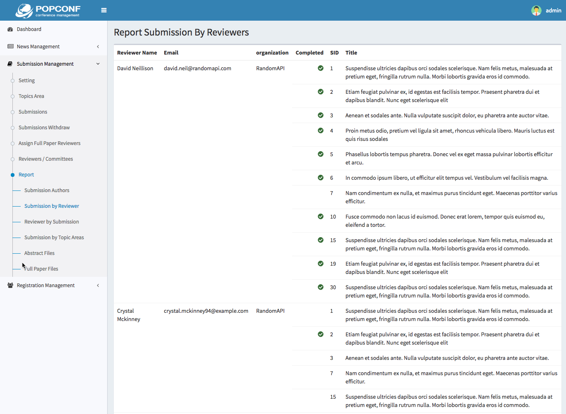Viewport: 566px width, 414px height.
Task: Click the PopConf logo
Action: pyautogui.click(x=48, y=11)
